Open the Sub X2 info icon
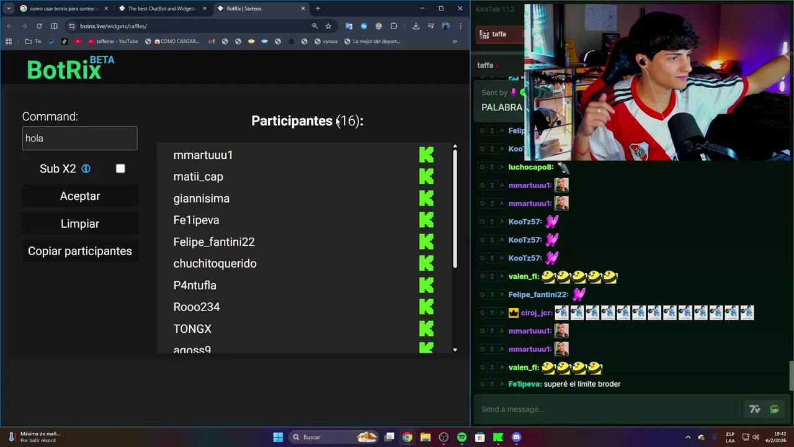 [86, 169]
